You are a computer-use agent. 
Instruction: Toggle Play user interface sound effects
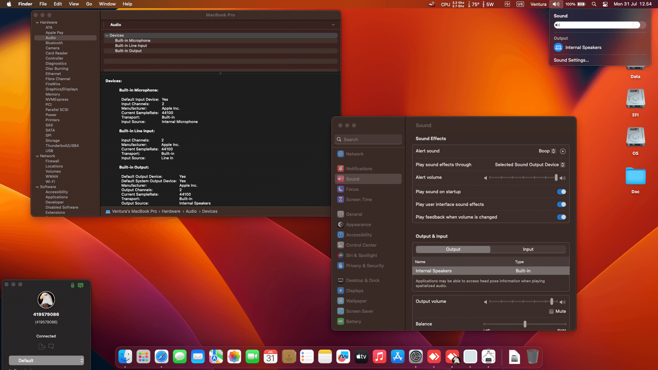pos(561,204)
